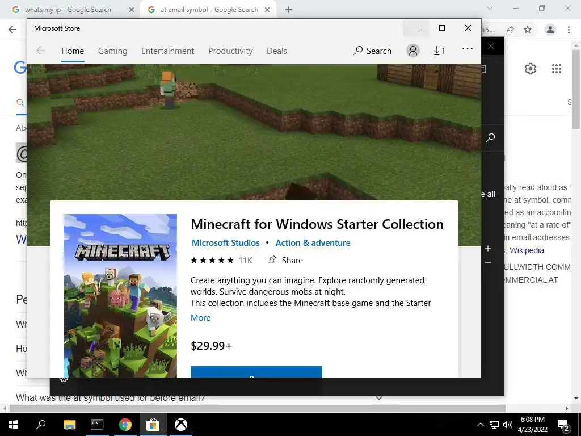The image size is (581, 436).
Task: Switch to 'whats my ip' Chrome tab
Action: [68, 10]
